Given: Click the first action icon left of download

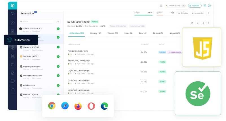Looking at the screenshot, I should (192, 23).
